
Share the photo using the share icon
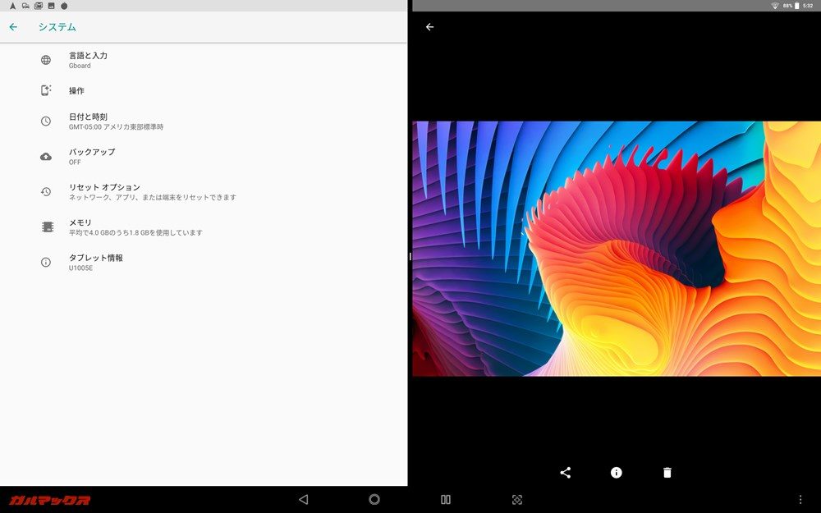coord(565,472)
